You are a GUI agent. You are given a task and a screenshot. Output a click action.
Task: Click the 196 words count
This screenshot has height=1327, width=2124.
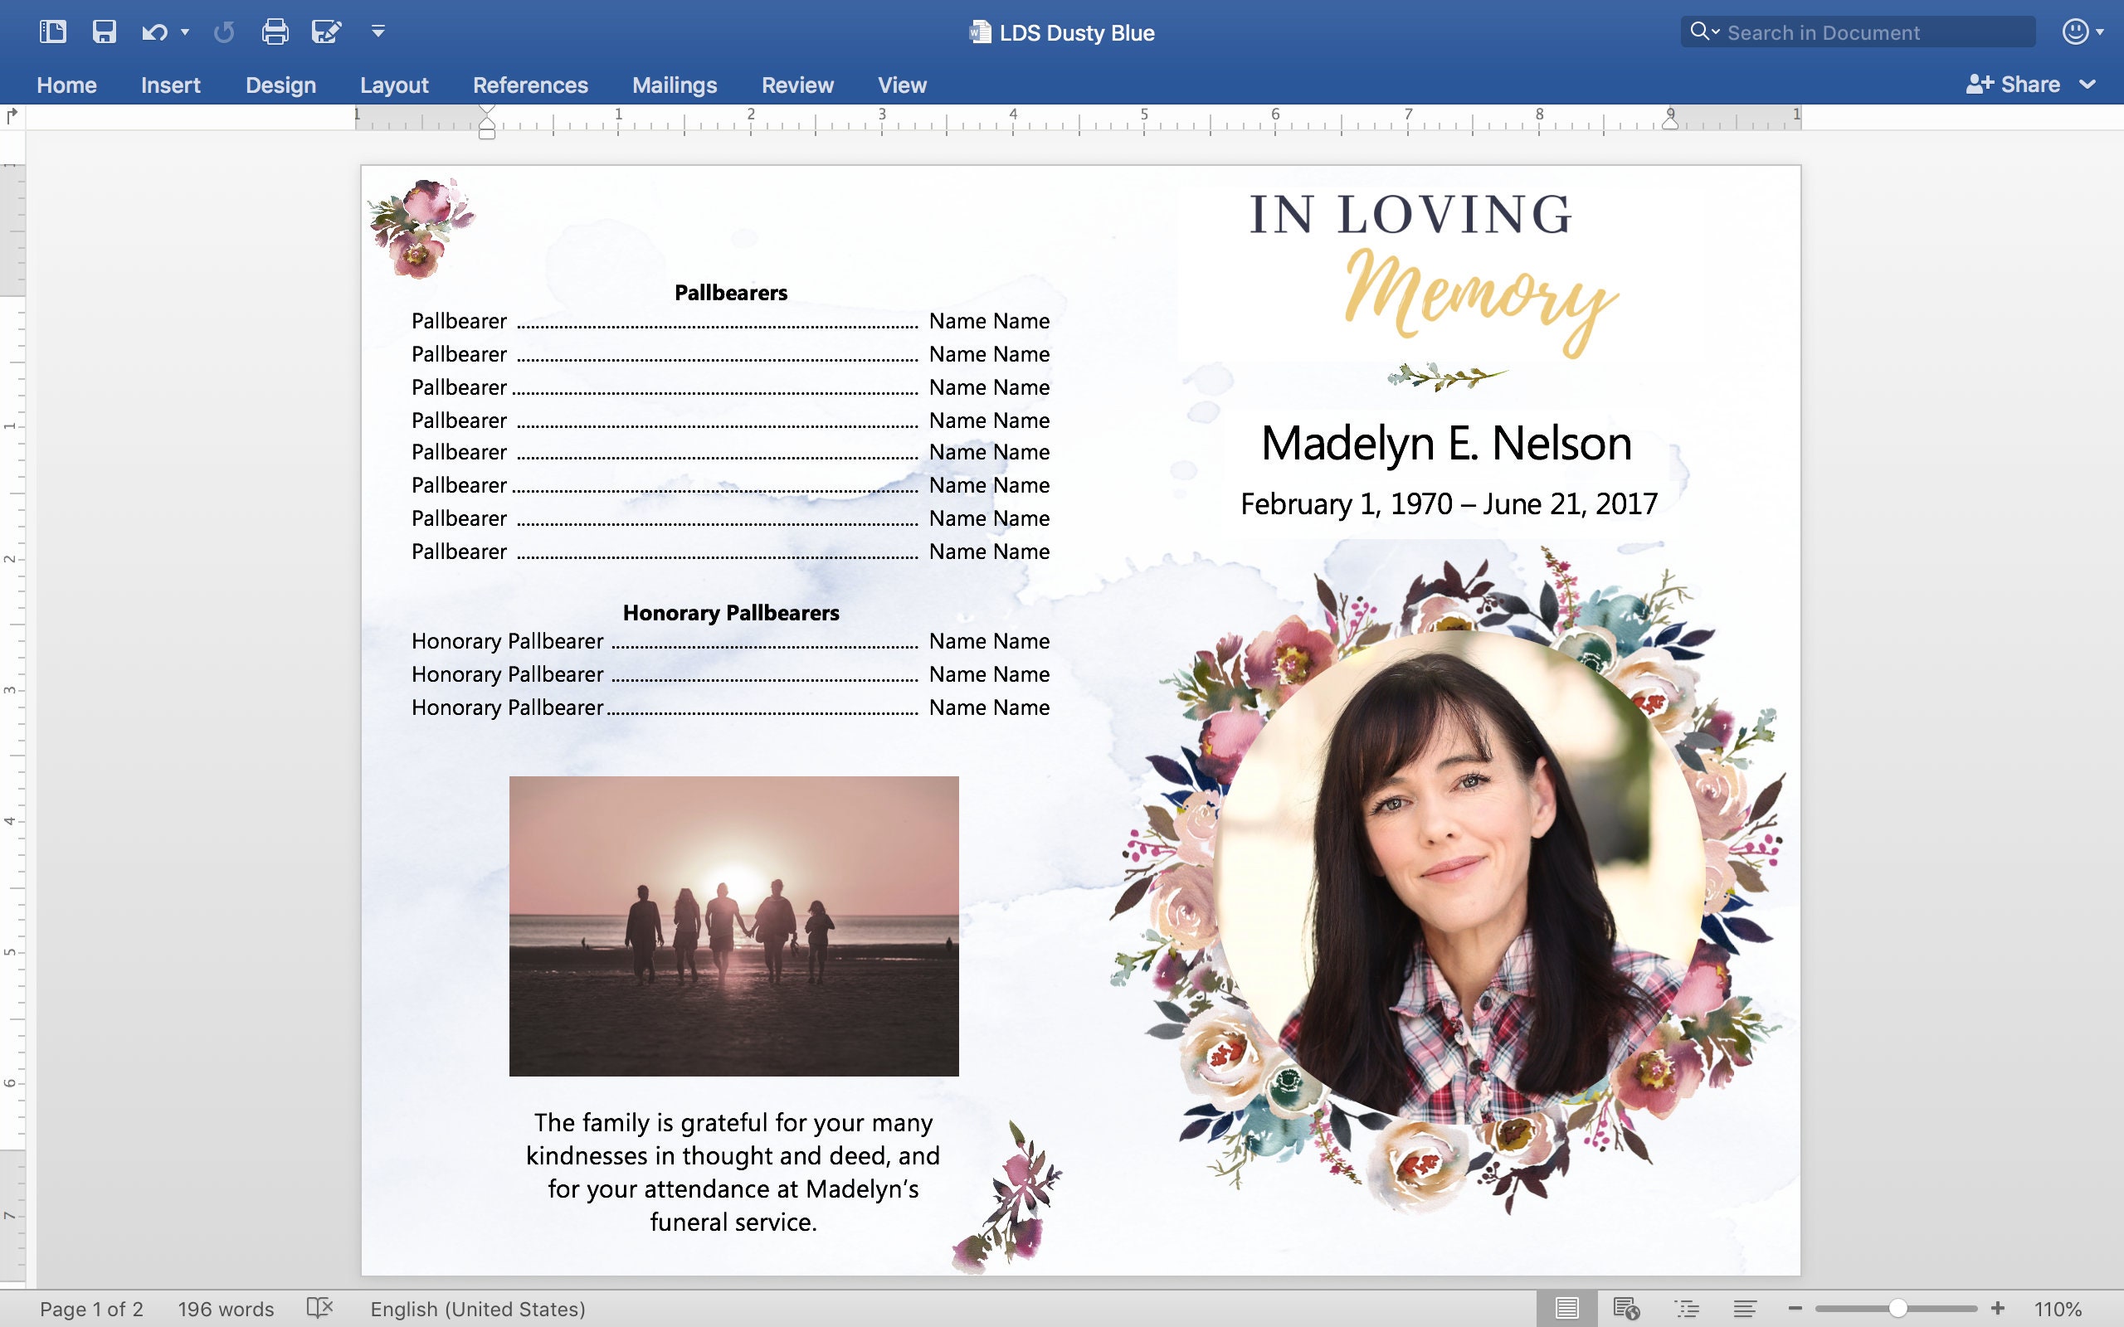click(x=226, y=1310)
